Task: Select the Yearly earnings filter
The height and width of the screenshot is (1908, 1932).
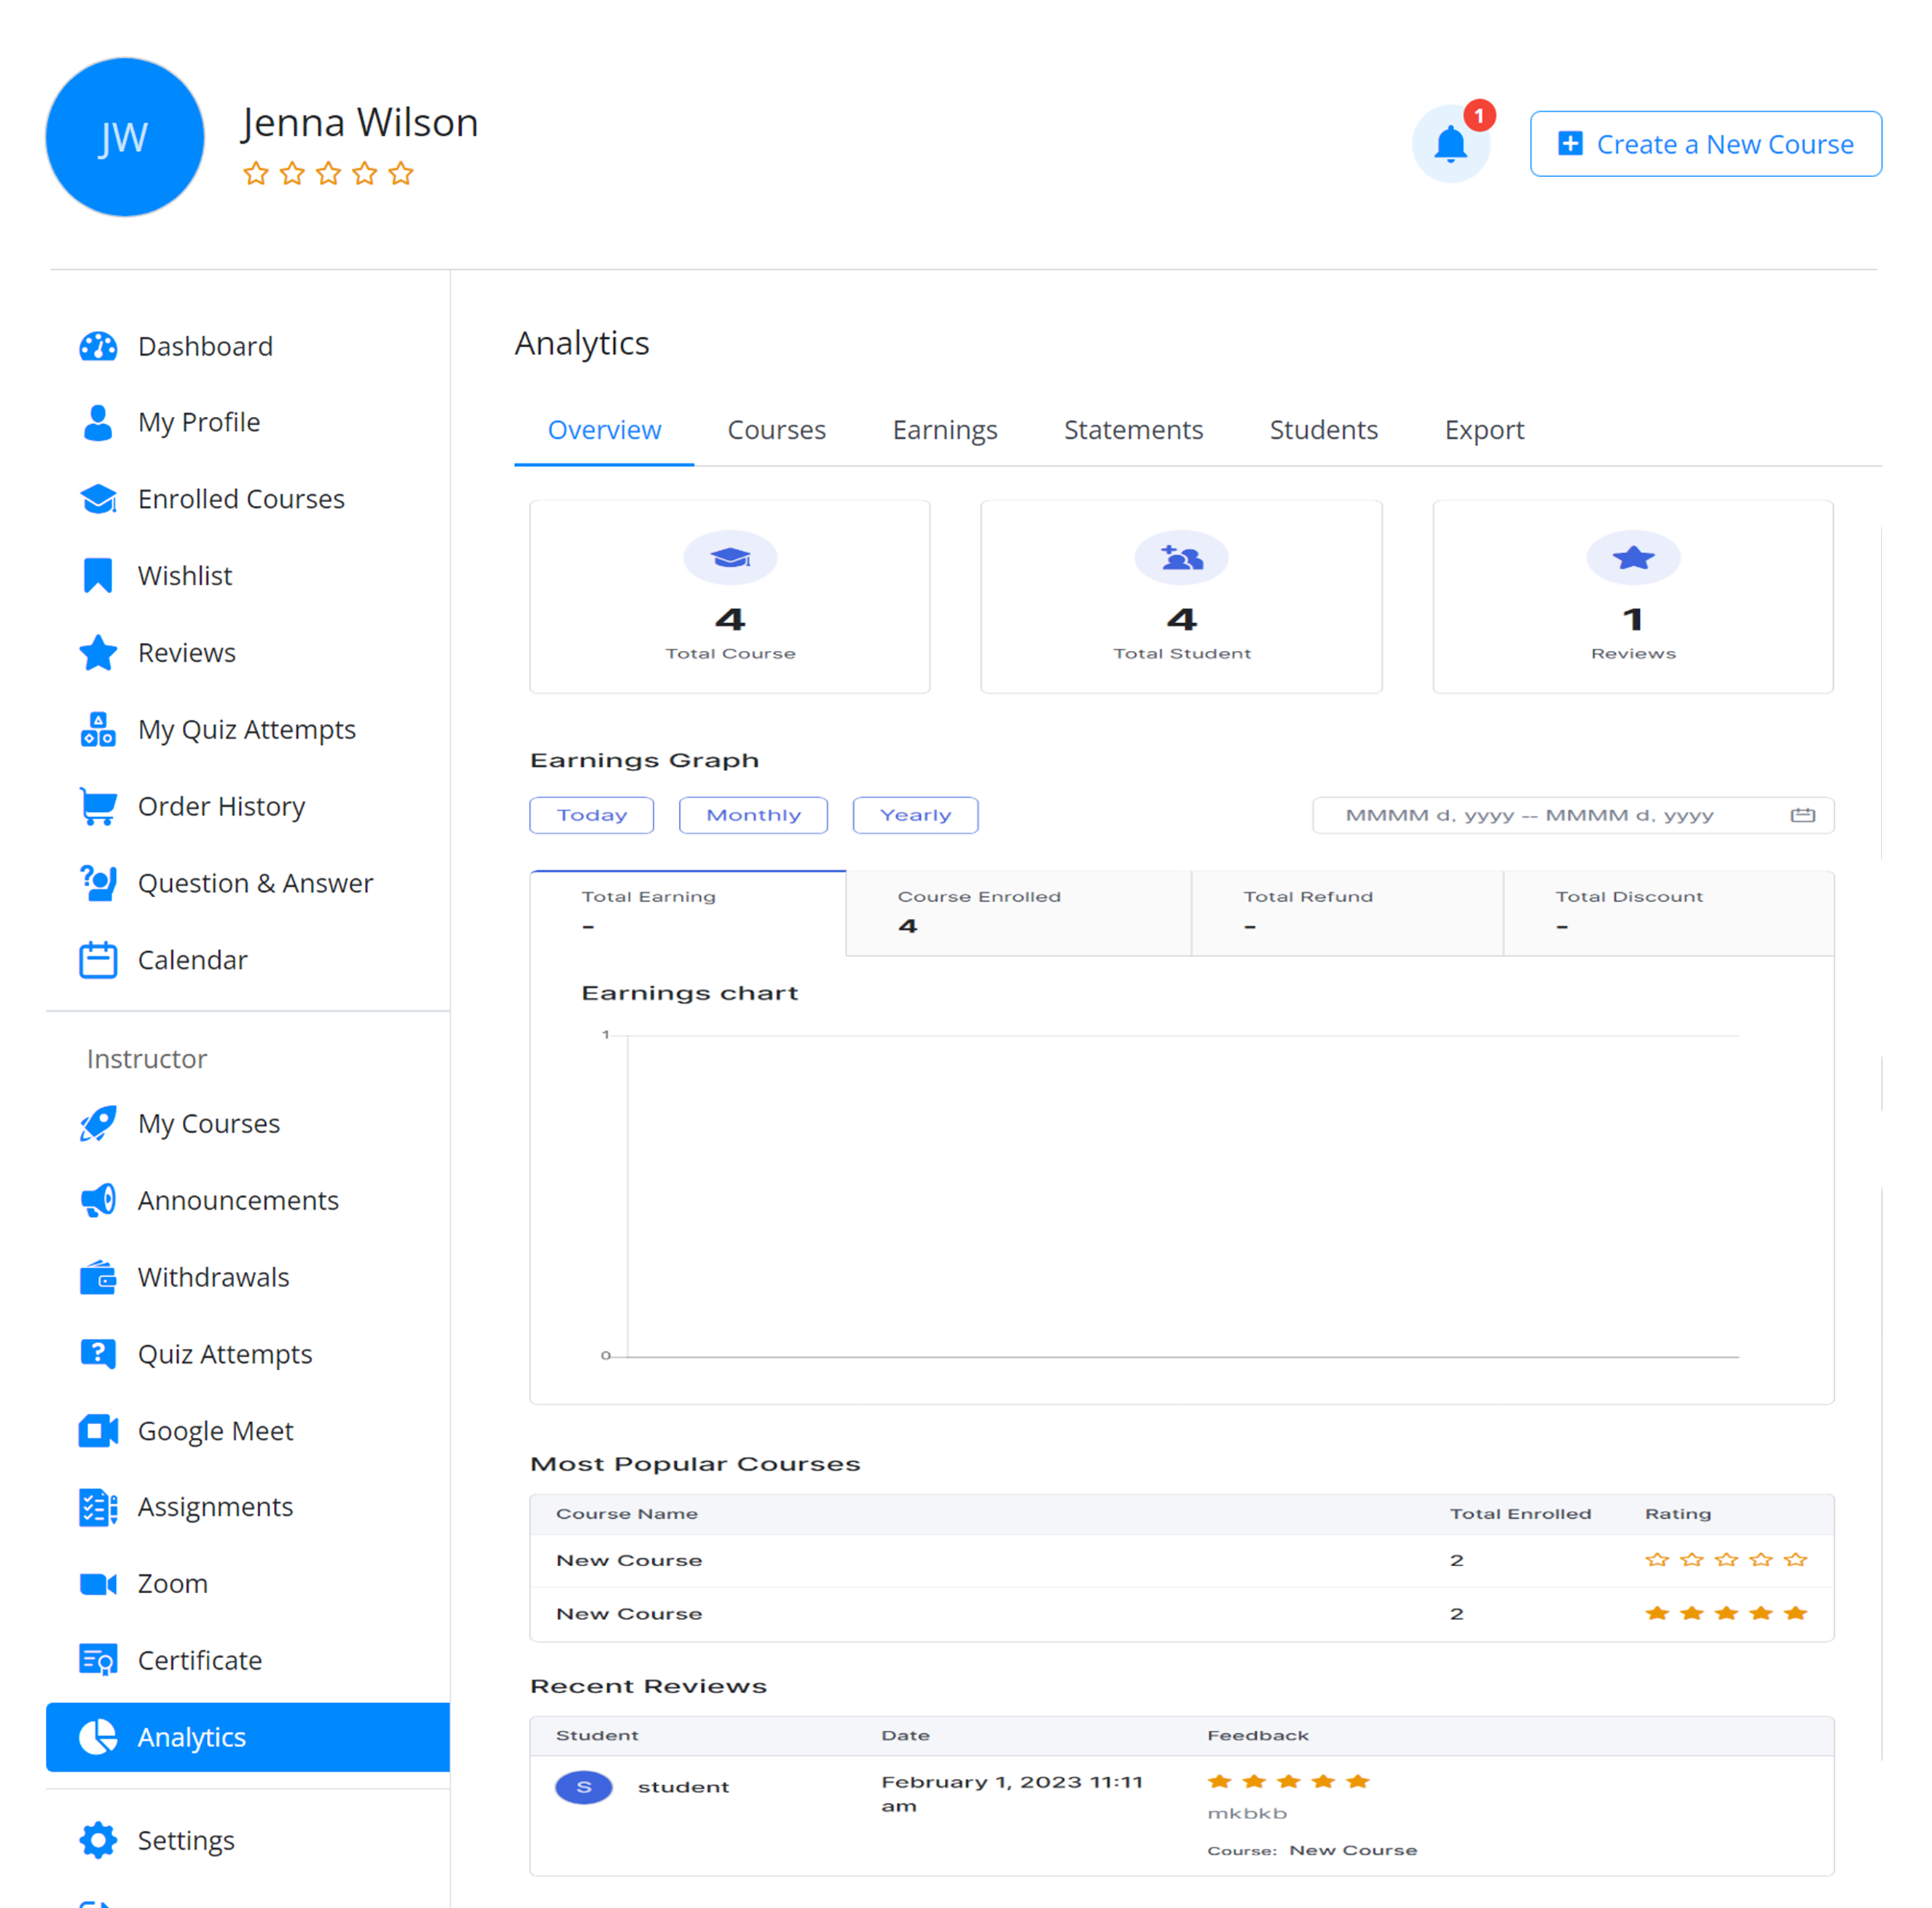Action: (x=915, y=816)
